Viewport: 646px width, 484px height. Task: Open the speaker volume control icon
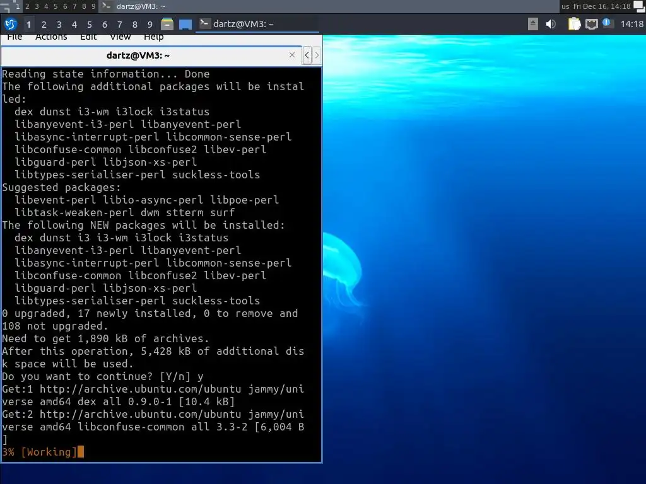(550, 25)
